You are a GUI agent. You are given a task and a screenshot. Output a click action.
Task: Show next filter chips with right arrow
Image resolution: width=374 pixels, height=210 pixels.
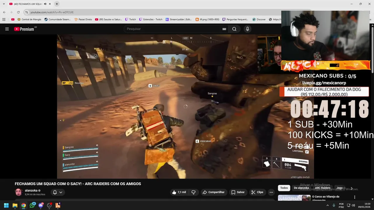(x=352, y=188)
